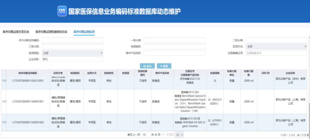Click the 查询 search button

148,66
